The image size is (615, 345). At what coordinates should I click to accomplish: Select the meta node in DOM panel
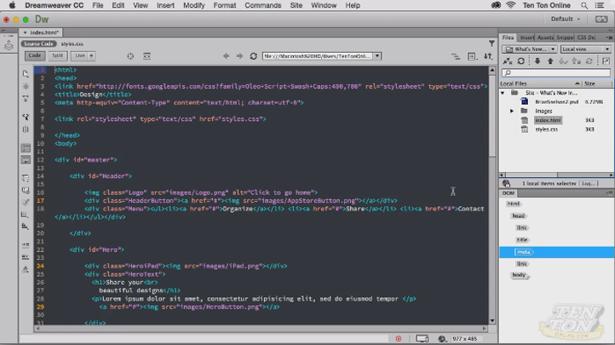point(522,252)
